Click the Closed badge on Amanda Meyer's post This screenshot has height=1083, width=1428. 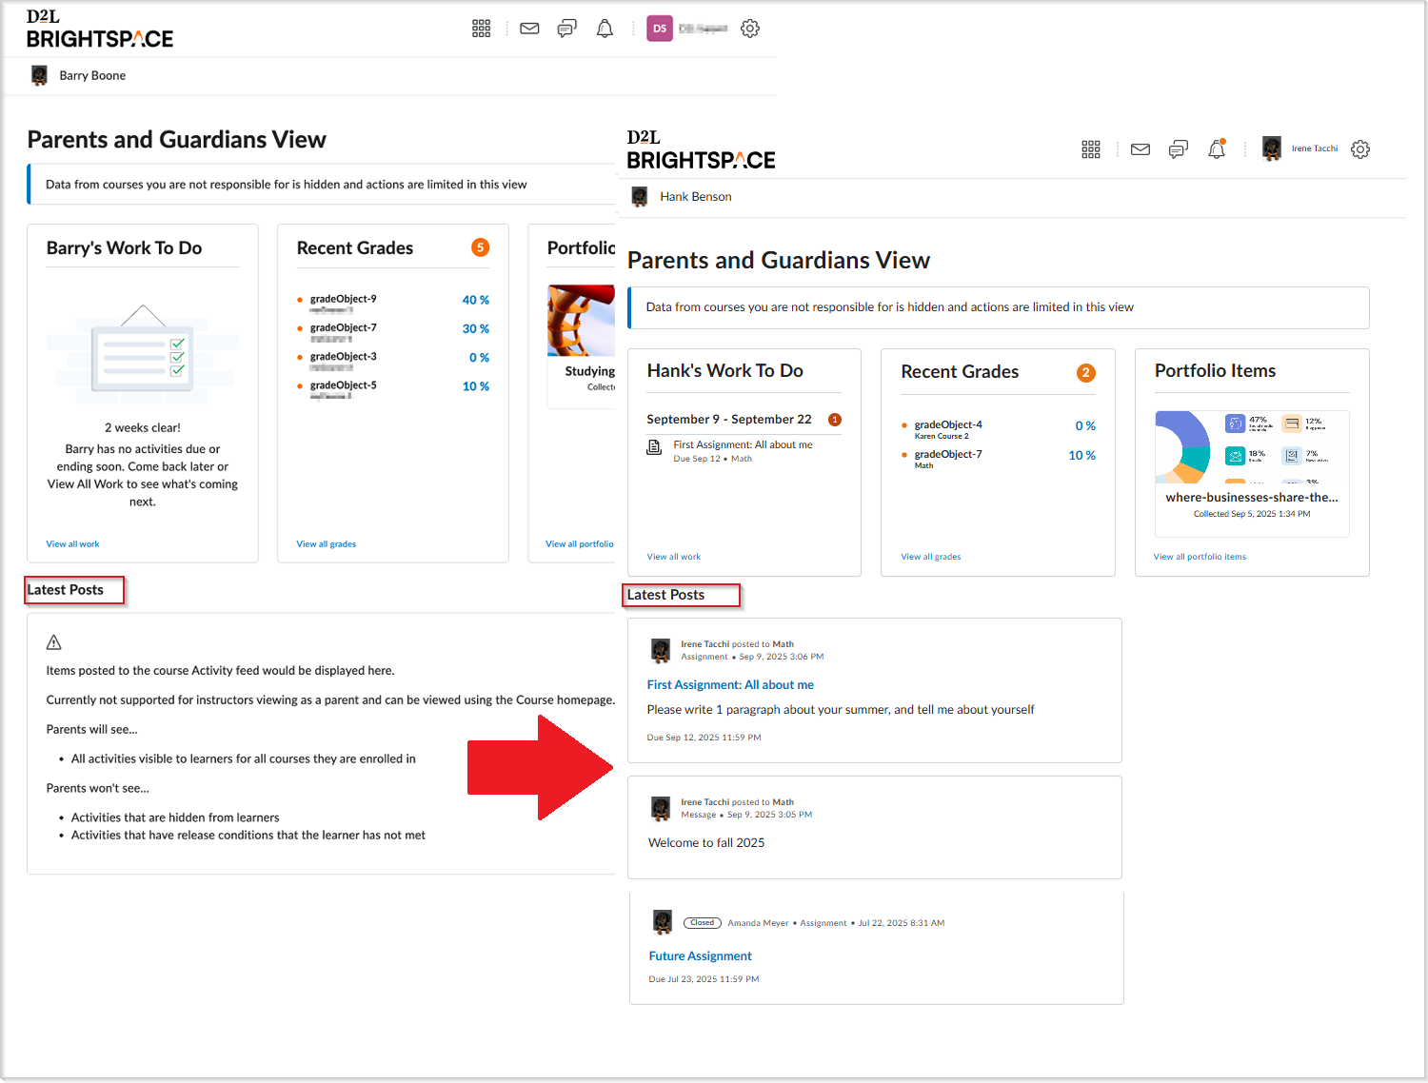click(x=702, y=922)
